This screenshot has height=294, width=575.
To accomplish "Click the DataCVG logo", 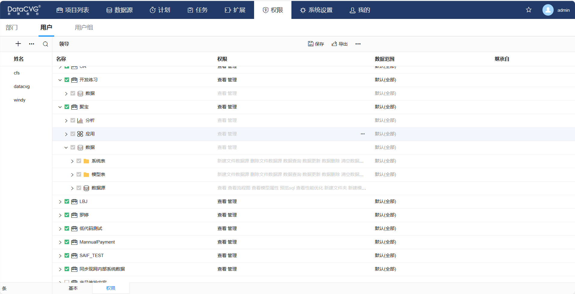I will (24, 10).
